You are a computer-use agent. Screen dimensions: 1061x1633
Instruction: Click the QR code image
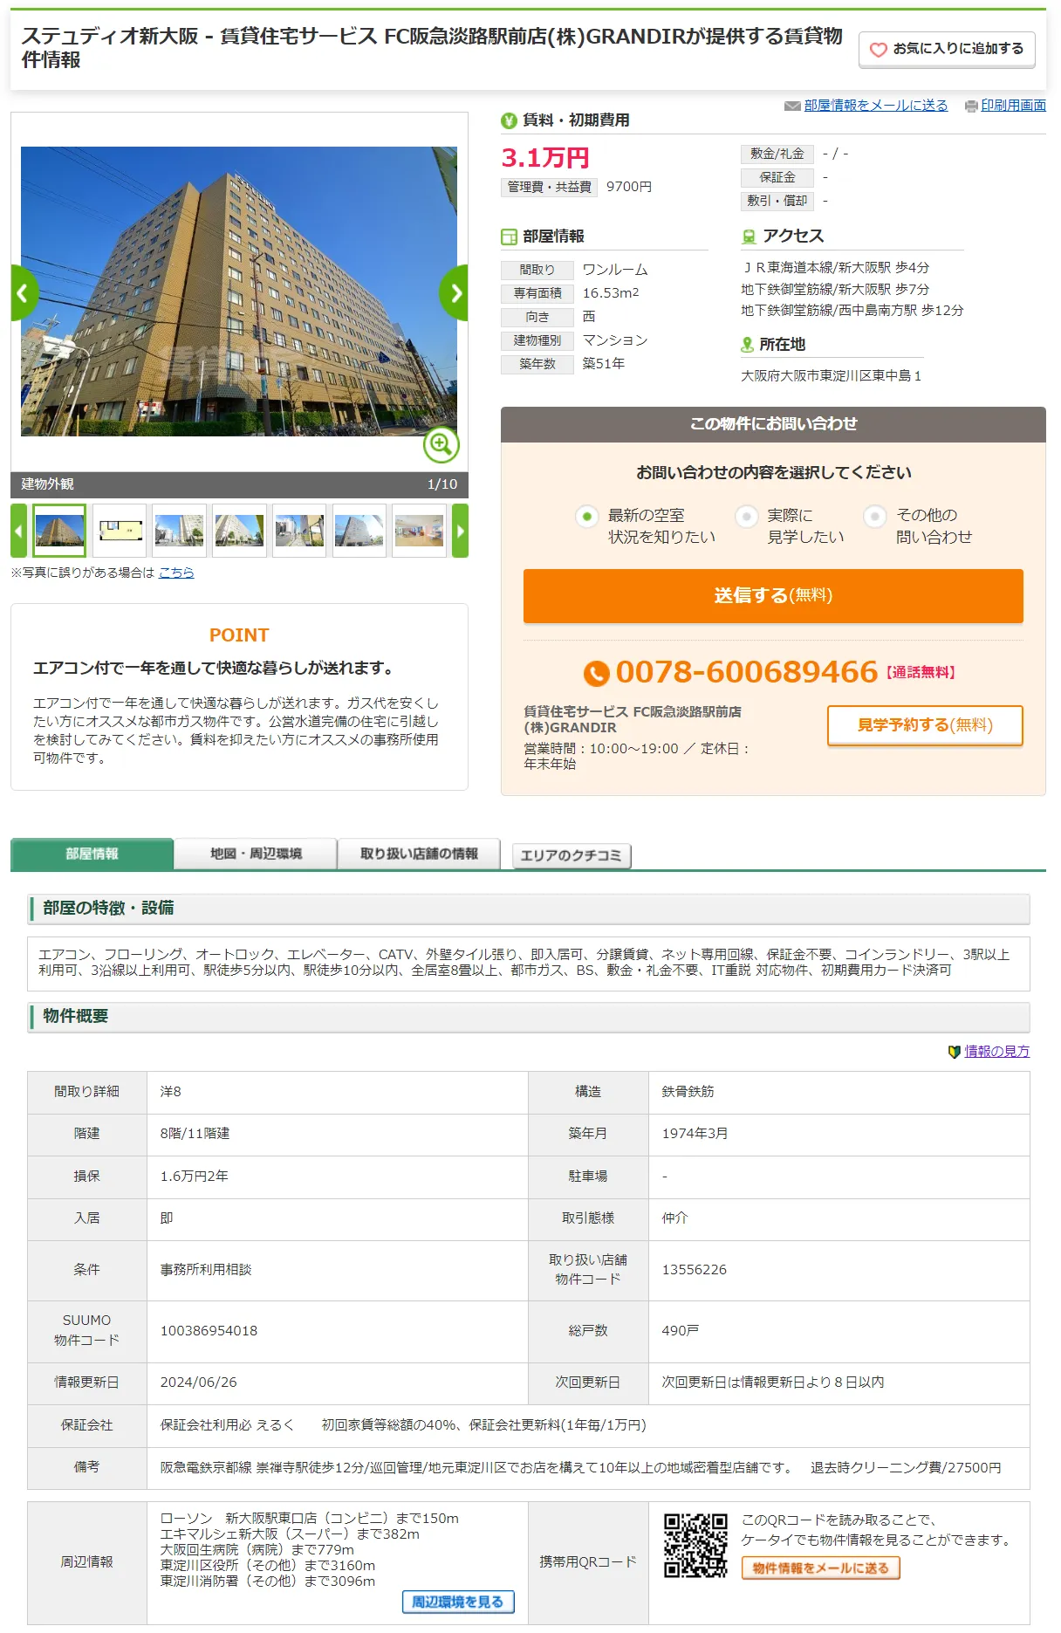(x=695, y=1545)
